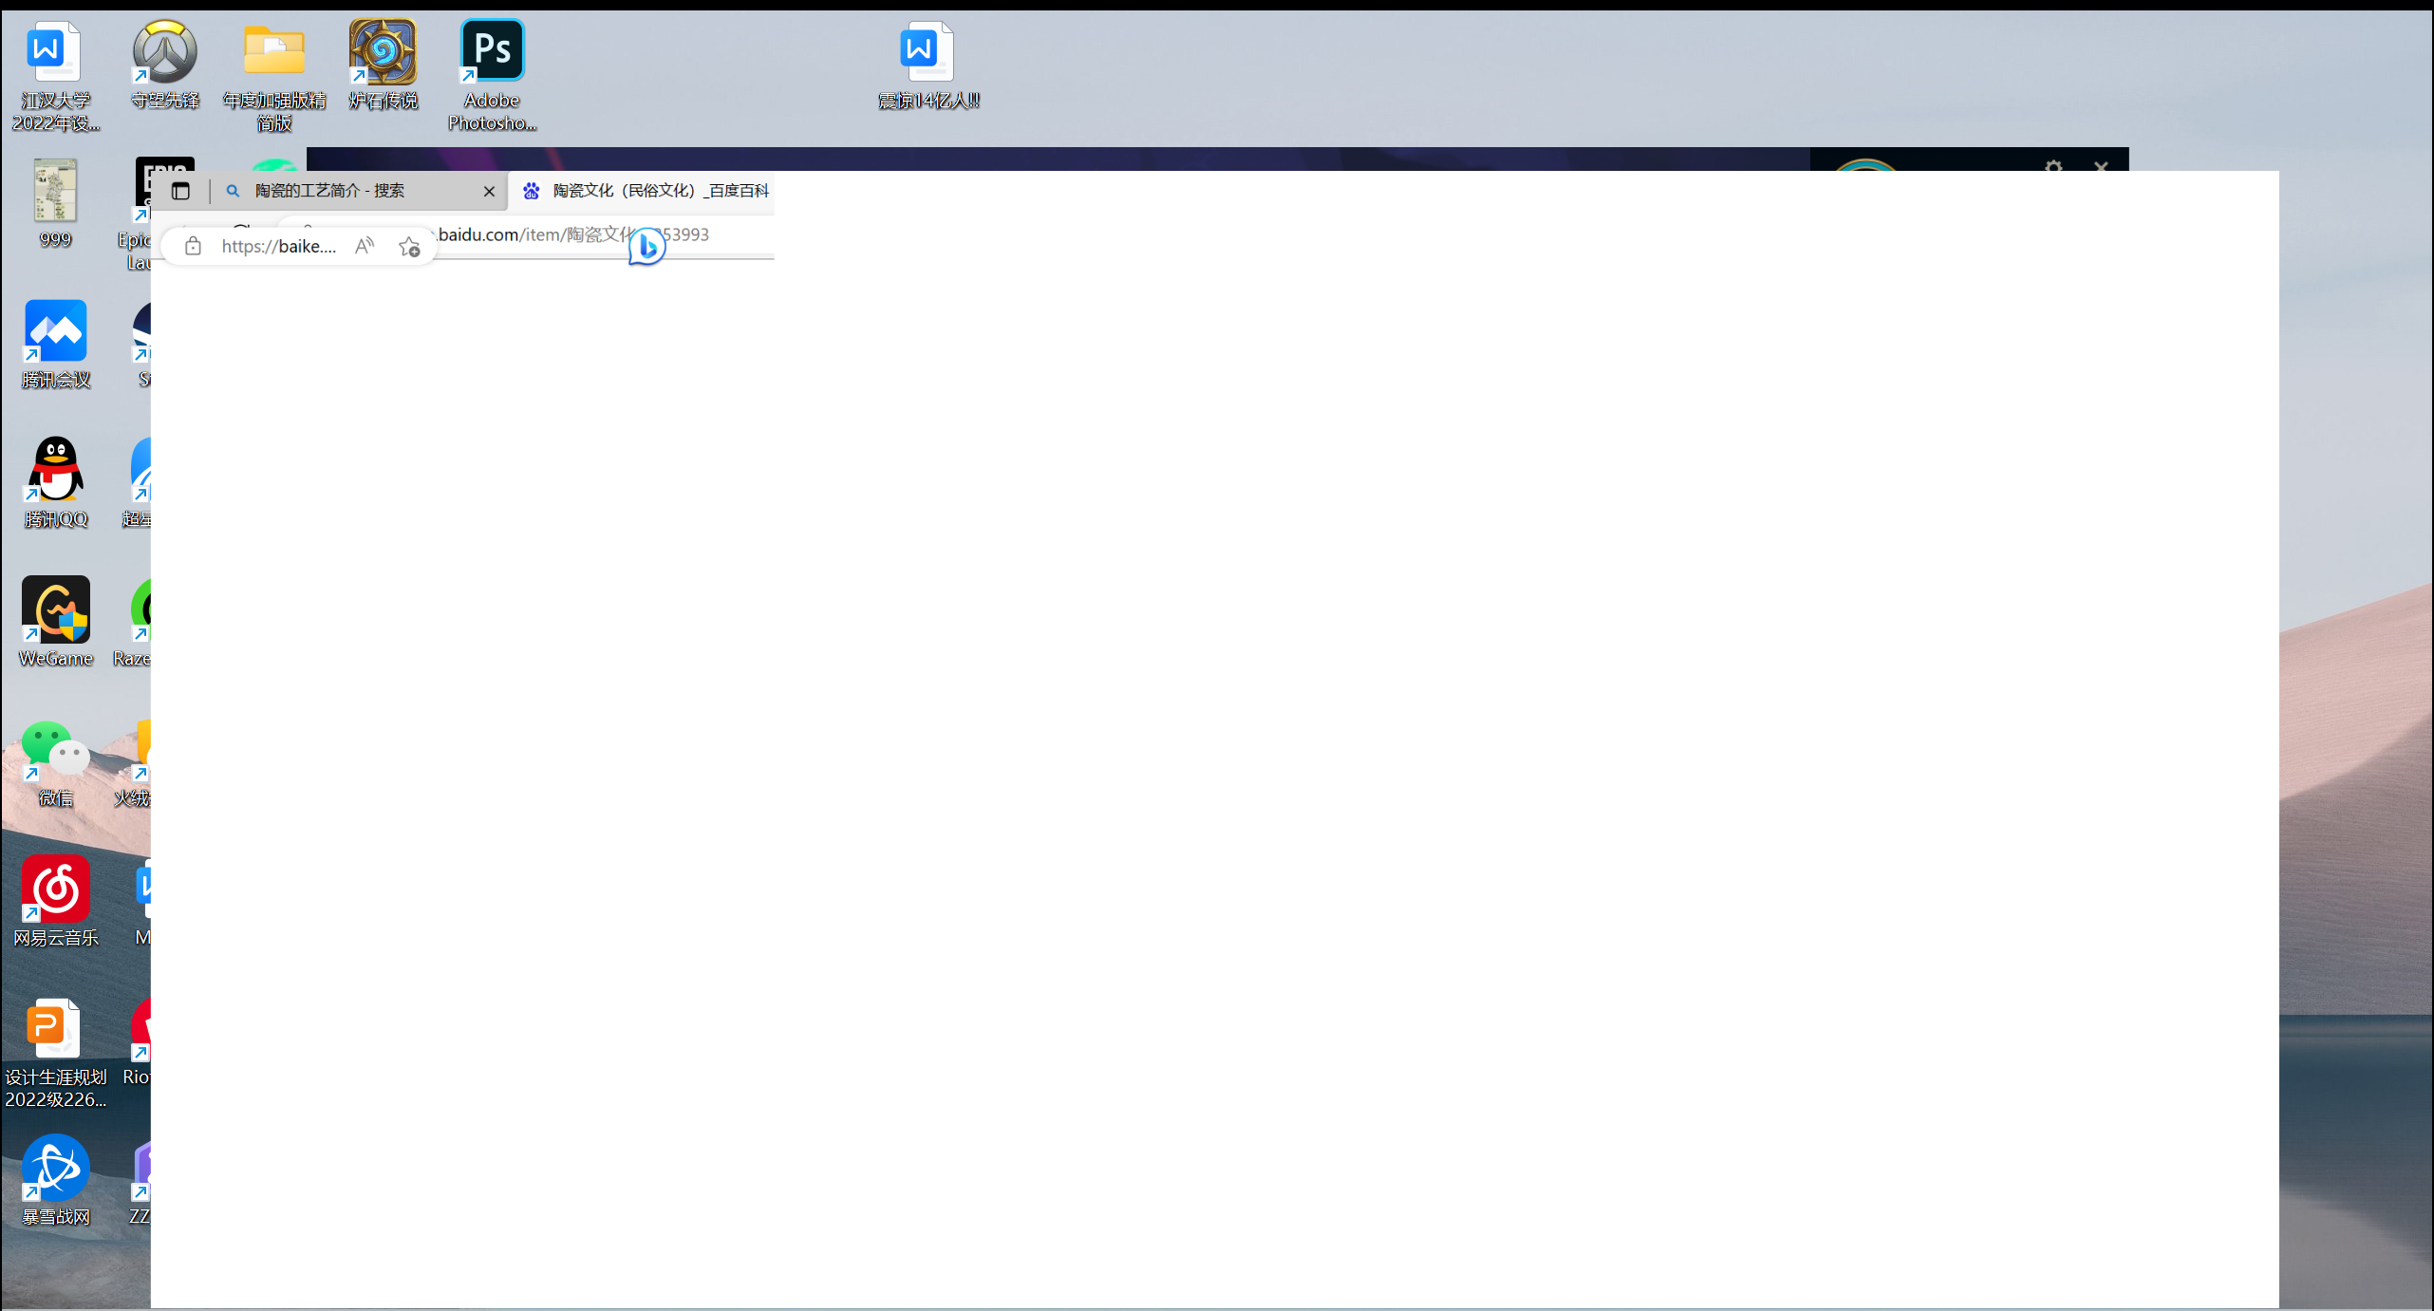
Task: Click the Read Aloud icon in address bar
Action: (x=365, y=247)
